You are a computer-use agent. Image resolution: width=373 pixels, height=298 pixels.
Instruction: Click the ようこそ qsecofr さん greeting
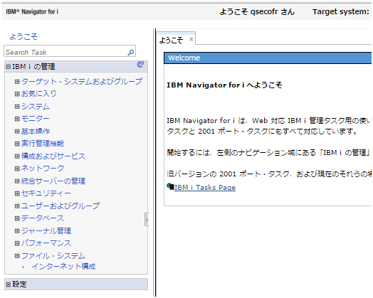(x=257, y=11)
